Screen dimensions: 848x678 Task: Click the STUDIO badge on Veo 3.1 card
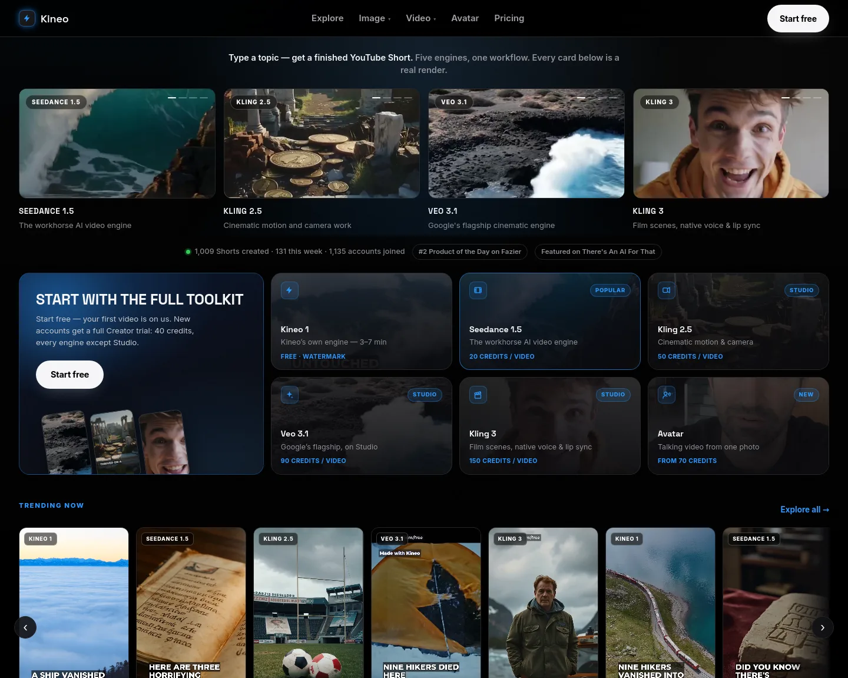425,395
